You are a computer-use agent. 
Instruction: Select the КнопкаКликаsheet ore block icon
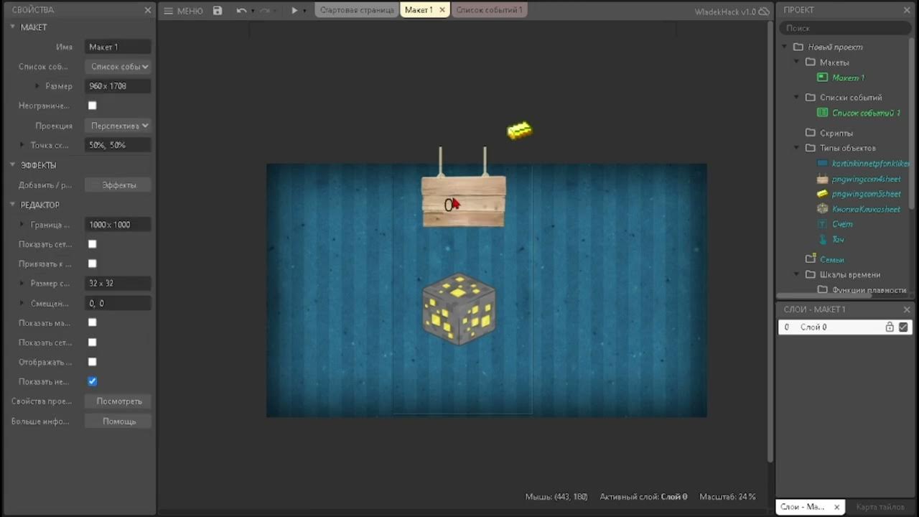(x=823, y=209)
